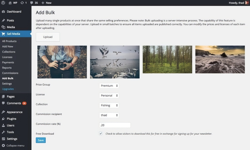The width and height of the screenshot is (250, 150).
Task: Click the Posts pushpin icon
Action: click(3, 20)
